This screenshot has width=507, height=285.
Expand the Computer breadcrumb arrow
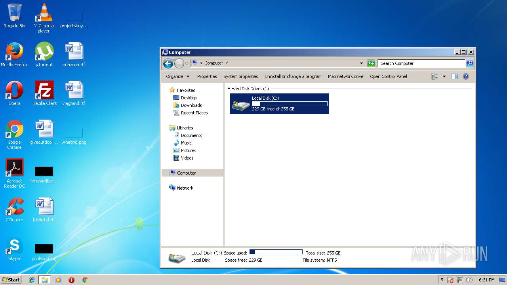(227, 63)
